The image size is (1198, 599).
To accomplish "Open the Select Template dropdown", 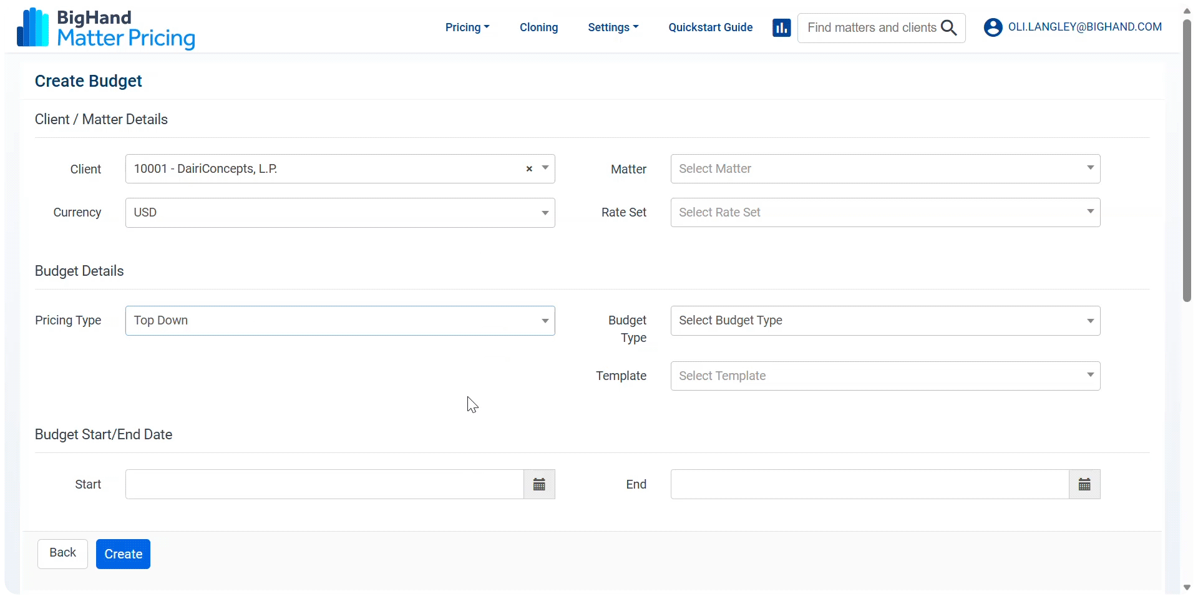I will [x=885, y=376].
